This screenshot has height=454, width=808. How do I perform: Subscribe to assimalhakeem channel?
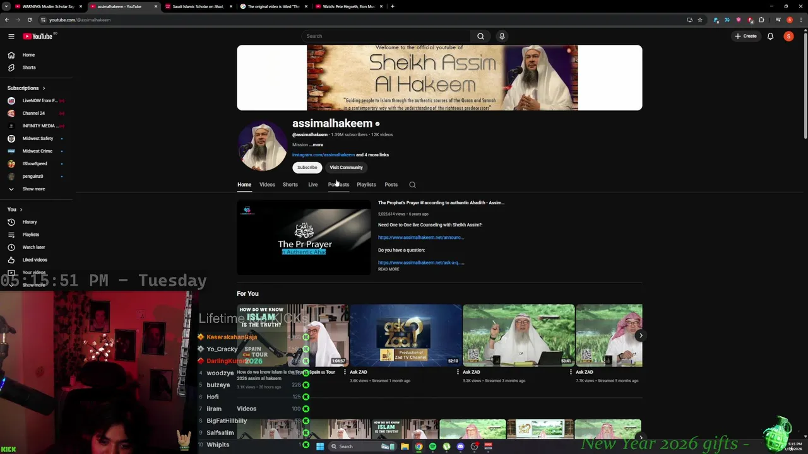click(x=307, y=168)
